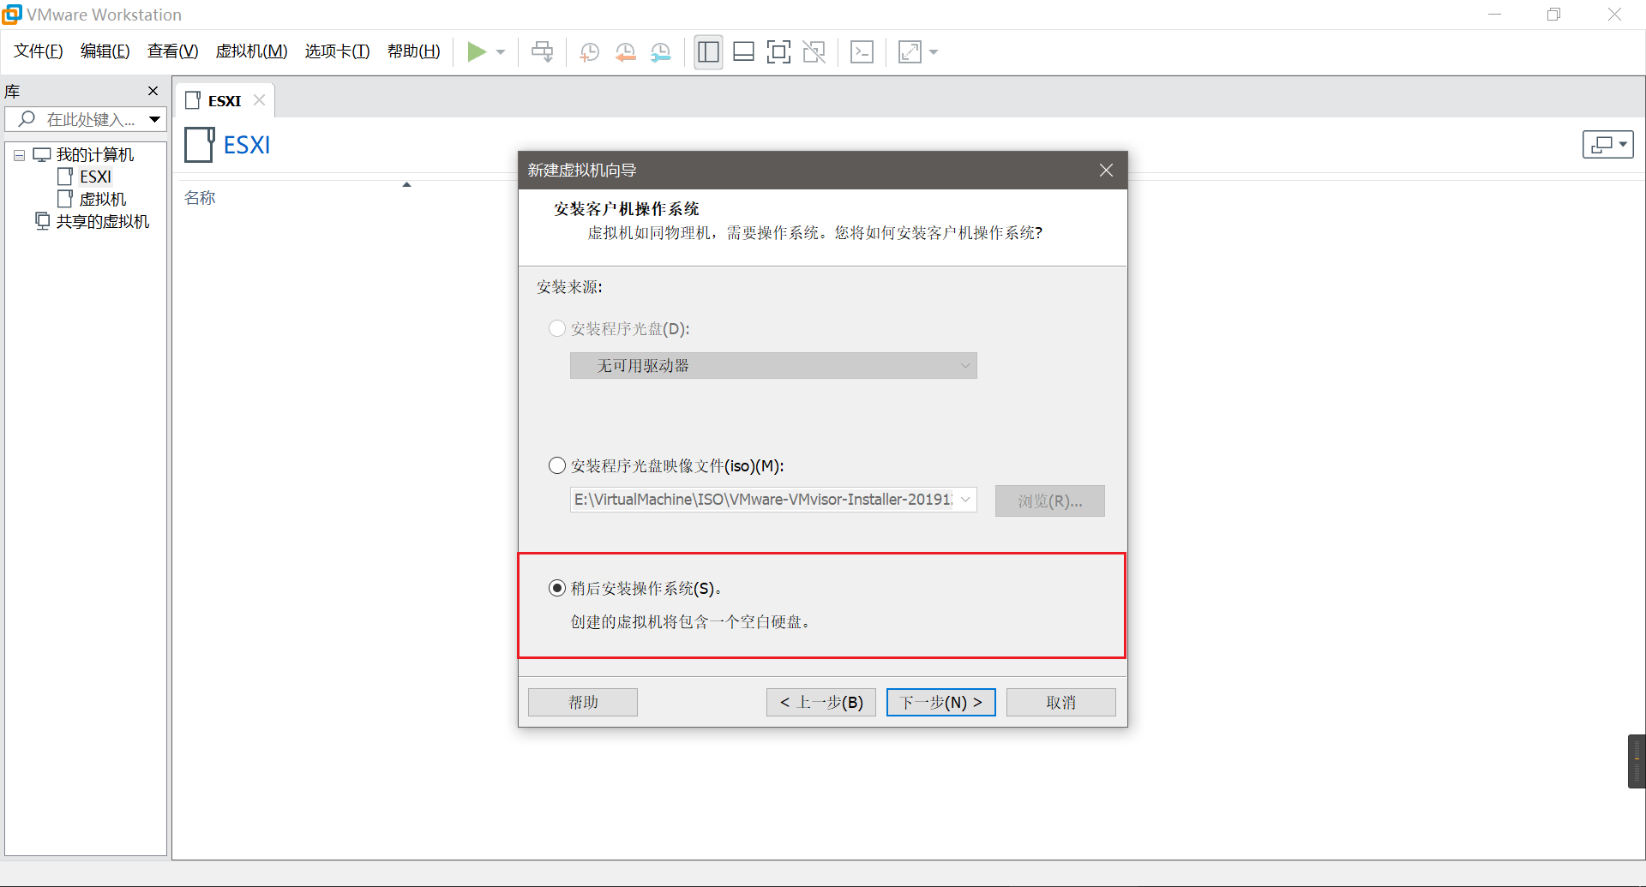This screenshot has height=887, width=1646.
Task: Select 我的计算机 in the library tree
Action: [x=94, y=155]
